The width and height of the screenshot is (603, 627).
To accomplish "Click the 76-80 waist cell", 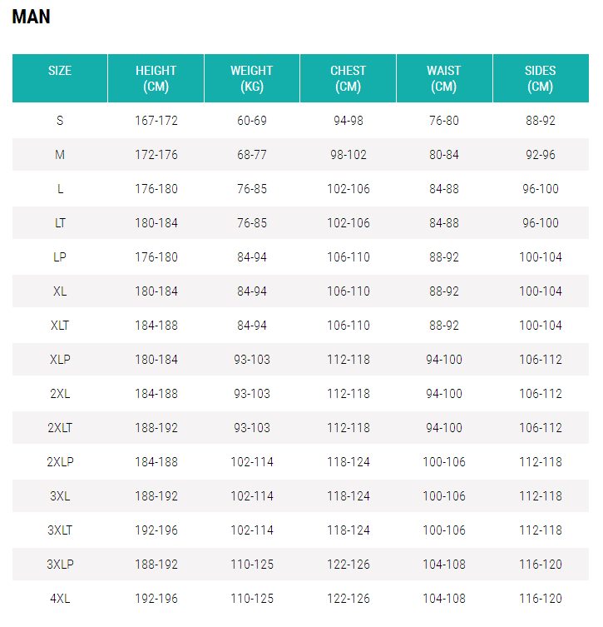I will pos(444,121).
